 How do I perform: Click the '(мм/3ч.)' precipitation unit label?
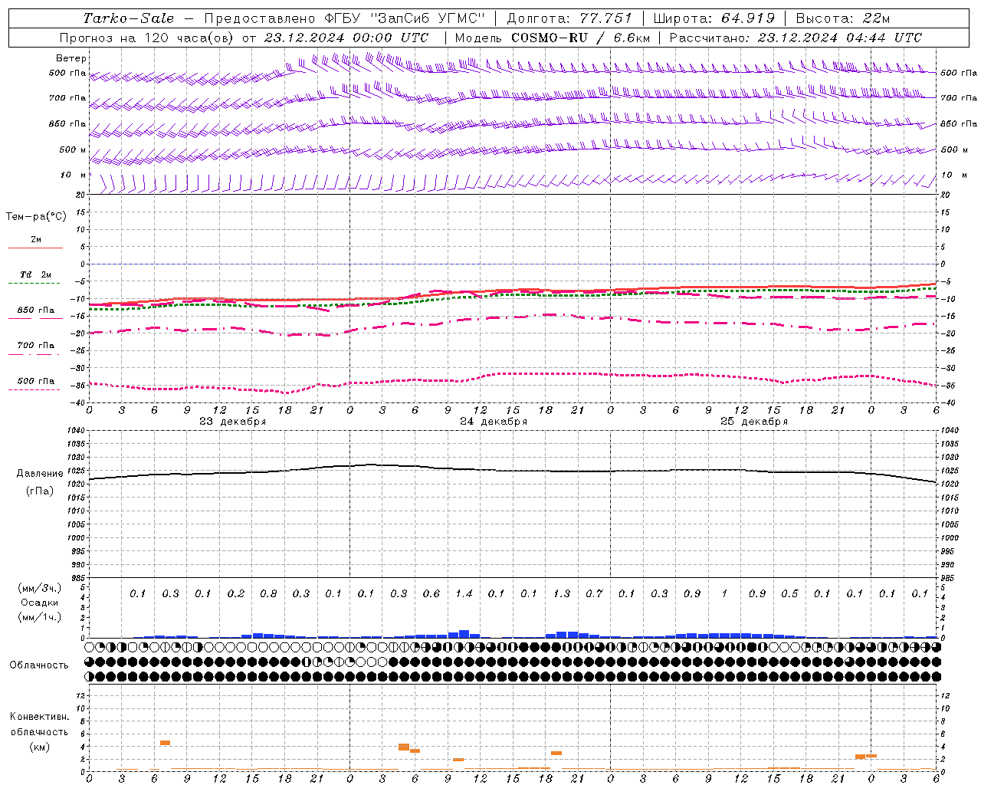pyautogui.click(x=39, y=588)
